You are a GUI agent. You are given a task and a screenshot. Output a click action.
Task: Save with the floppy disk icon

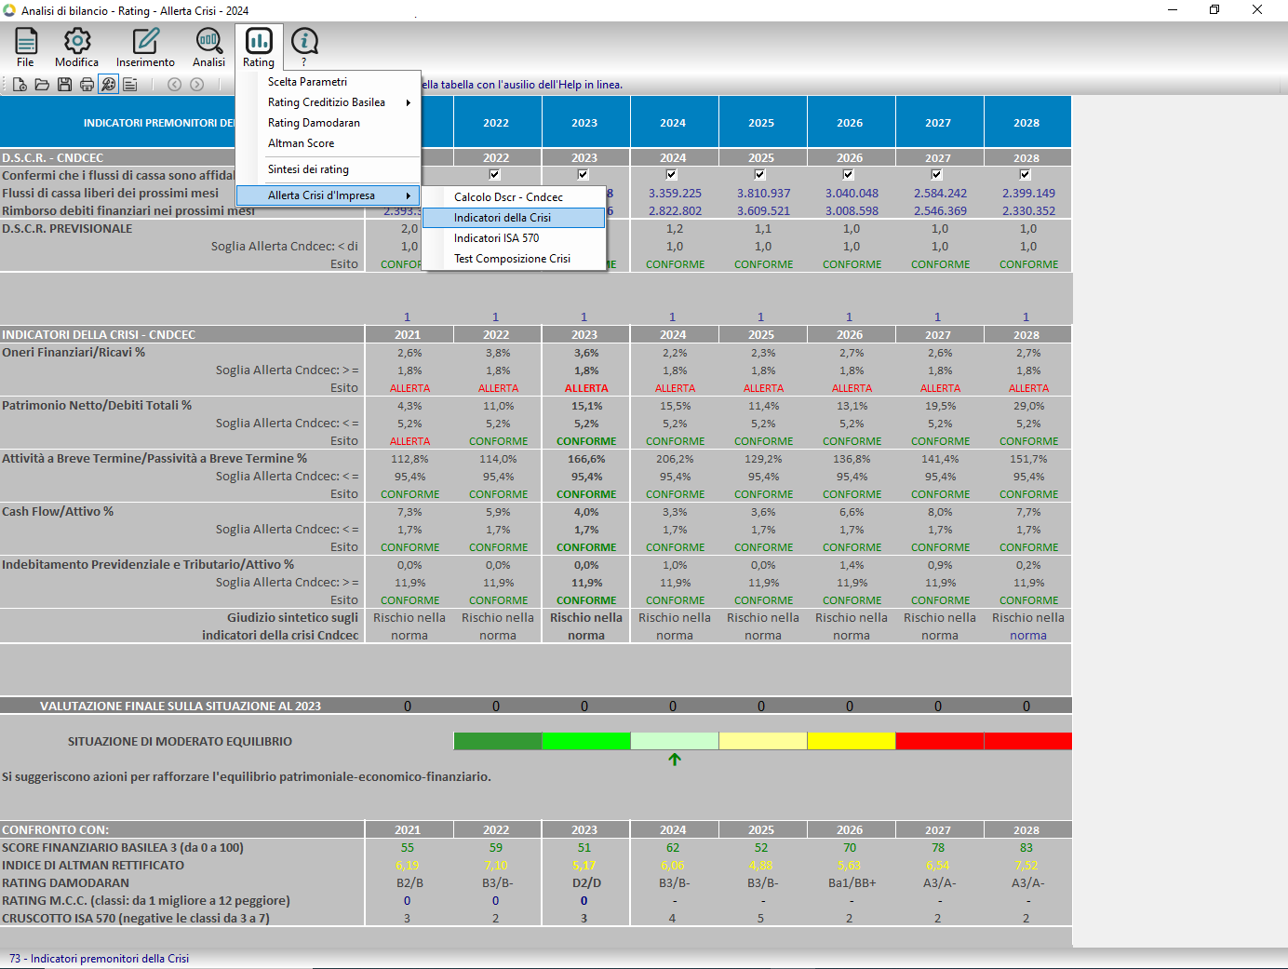64,85
